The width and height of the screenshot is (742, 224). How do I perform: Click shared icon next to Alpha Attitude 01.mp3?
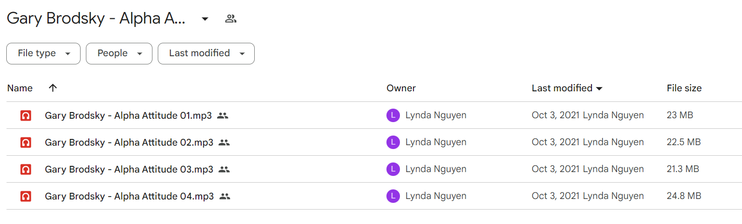tap(222, 115)
